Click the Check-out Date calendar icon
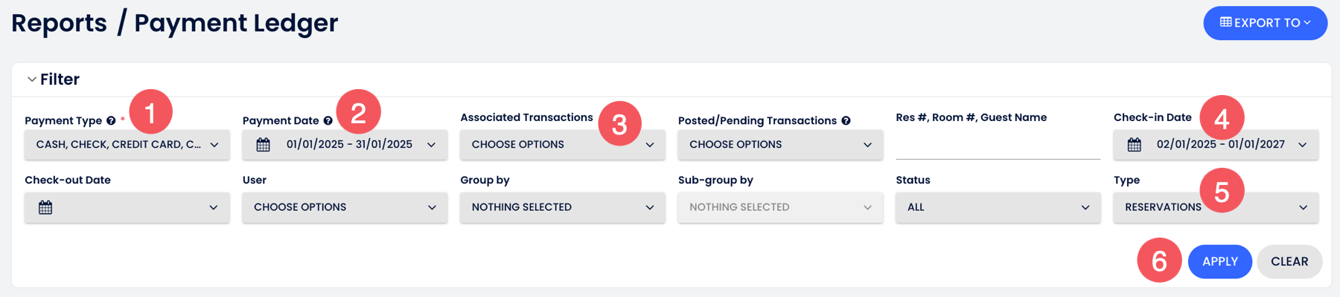This screenshot has height=297, width=1340. point(45,207)
